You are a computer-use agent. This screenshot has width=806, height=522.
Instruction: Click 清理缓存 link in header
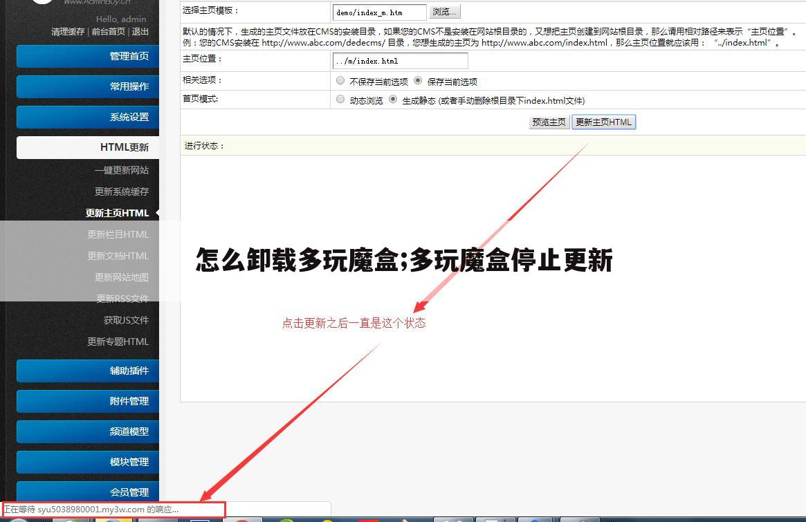coord(68,31)
